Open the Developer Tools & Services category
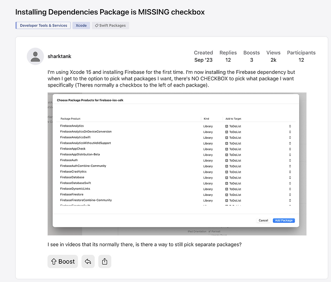 43,25
